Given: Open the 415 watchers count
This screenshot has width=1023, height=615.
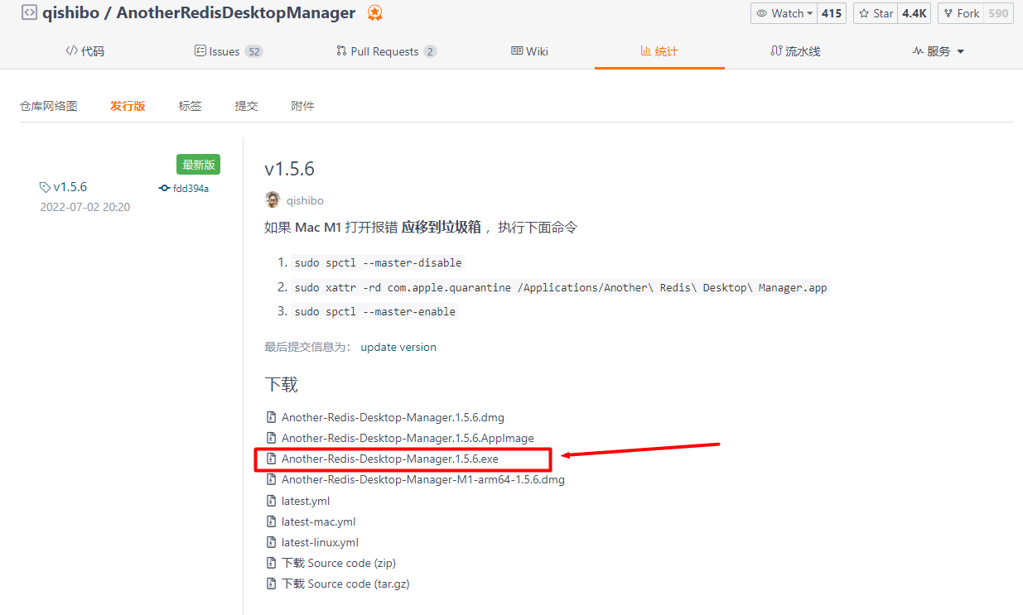Looking at the screenshot, I should click(x=831, y=13).
